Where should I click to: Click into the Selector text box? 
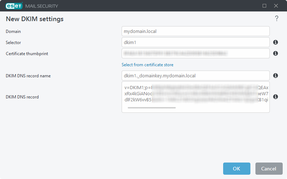pyautogui.click(x=196, y=42)
